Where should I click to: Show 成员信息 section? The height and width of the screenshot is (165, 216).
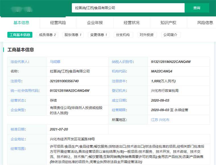coord(47,35)
